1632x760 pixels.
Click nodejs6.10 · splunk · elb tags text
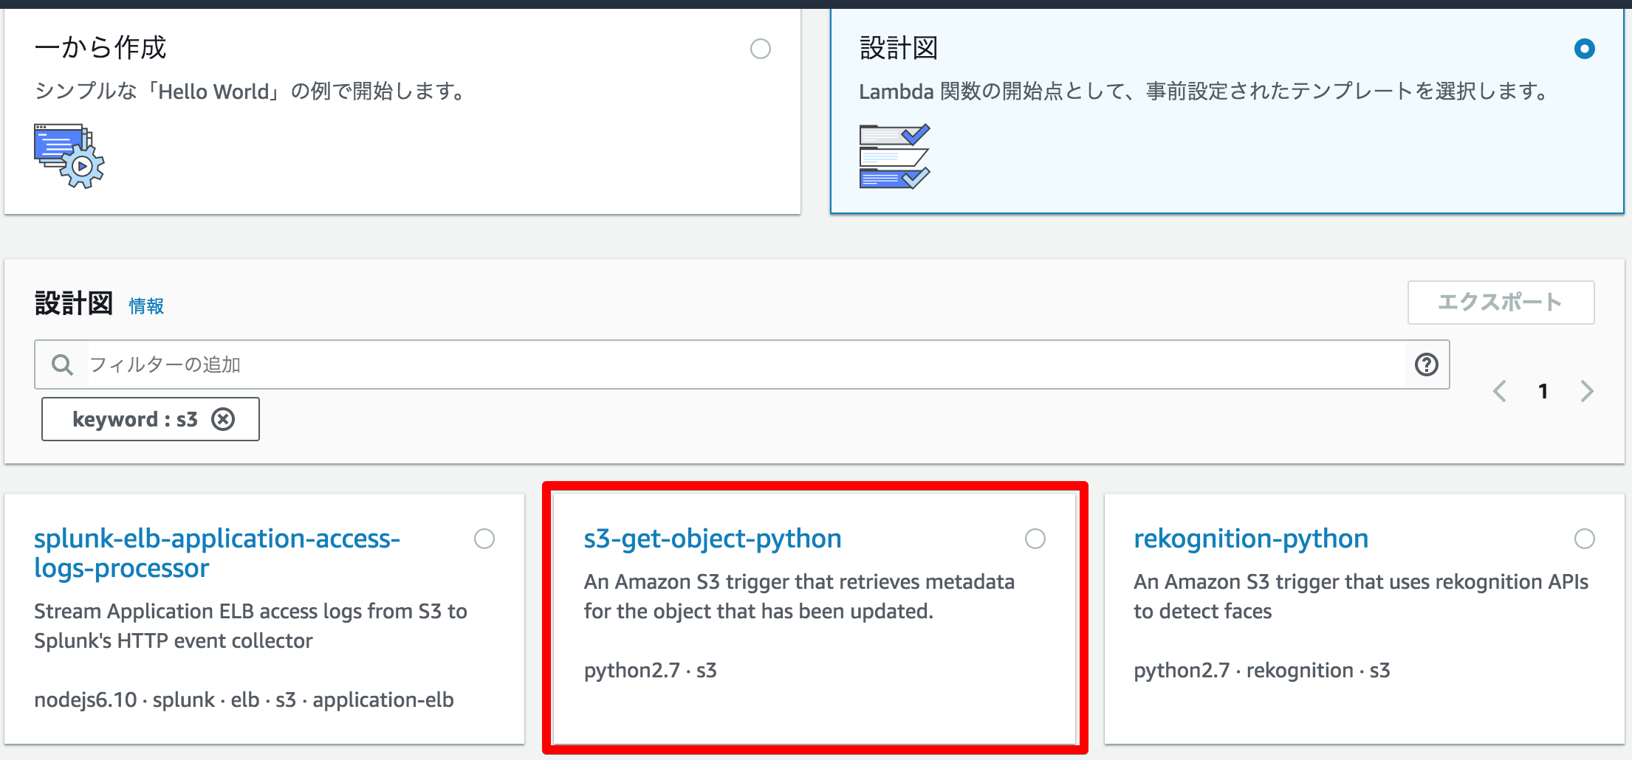point(244,700)
